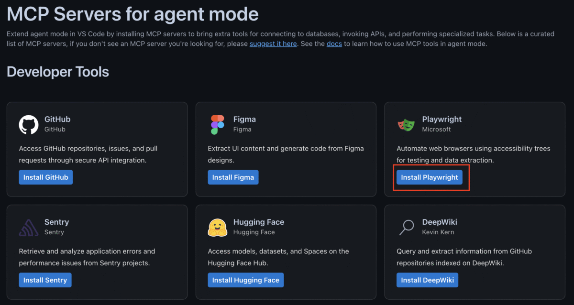The height and width of the screenshot is (305, 574).
Task: Open the 'docs' link
Action: click(x=334, y=44)
